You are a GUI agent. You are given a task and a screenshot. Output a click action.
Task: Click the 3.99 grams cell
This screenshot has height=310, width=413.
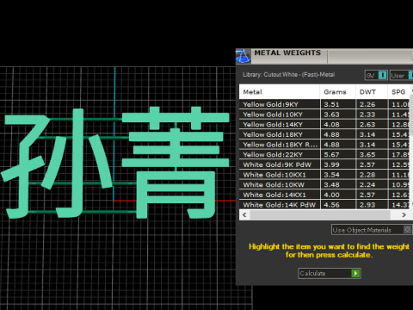coord(338,164)
